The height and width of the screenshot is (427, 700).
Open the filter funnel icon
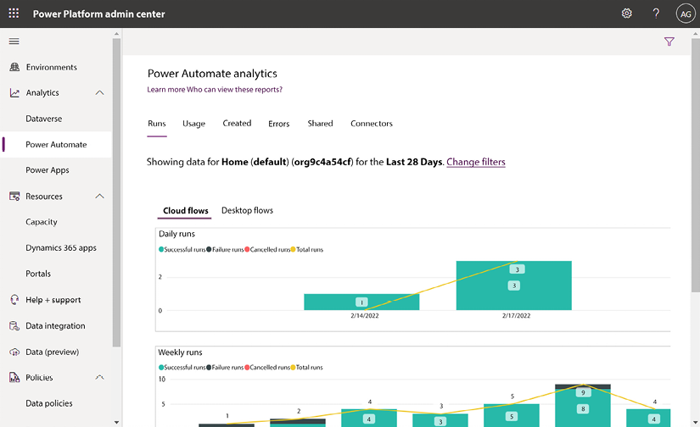click(x=669, y=42)
